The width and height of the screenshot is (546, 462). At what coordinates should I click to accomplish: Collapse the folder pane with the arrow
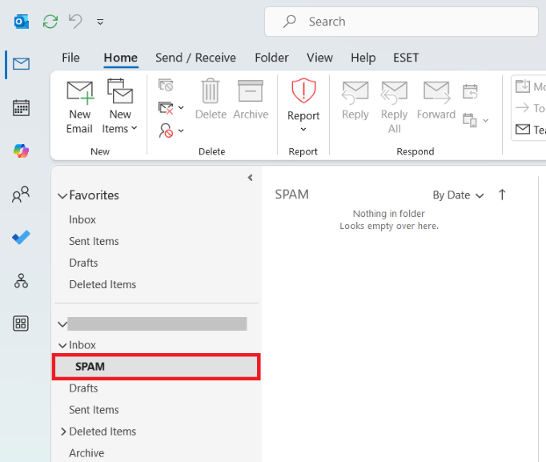pyautogui.click(x=250, y=178)
